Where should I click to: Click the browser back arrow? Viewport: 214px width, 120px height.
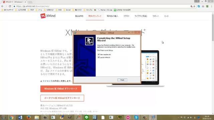[2, 6]
